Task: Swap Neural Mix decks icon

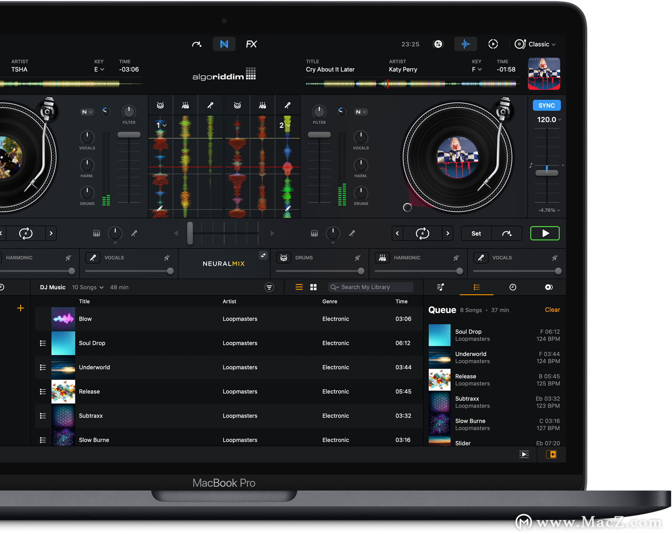Action: [x=263, y=255]
